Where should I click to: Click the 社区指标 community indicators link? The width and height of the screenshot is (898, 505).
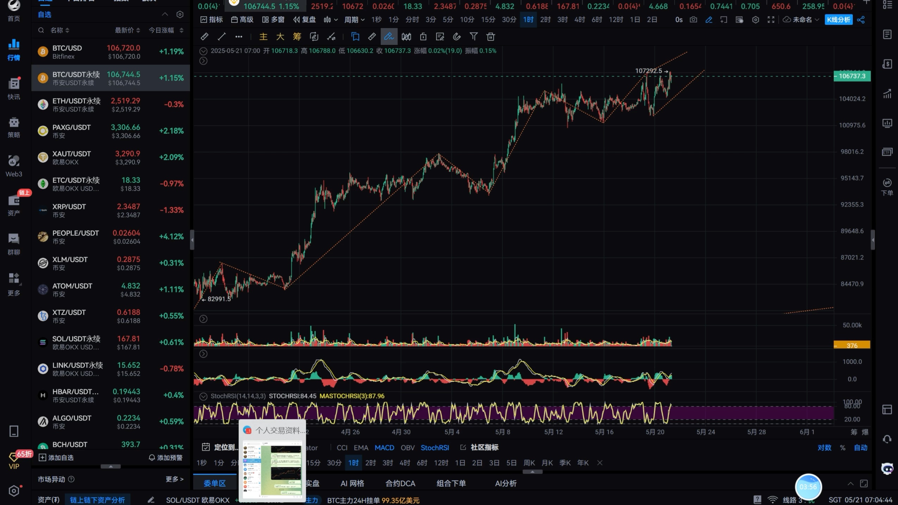(479, 448)
